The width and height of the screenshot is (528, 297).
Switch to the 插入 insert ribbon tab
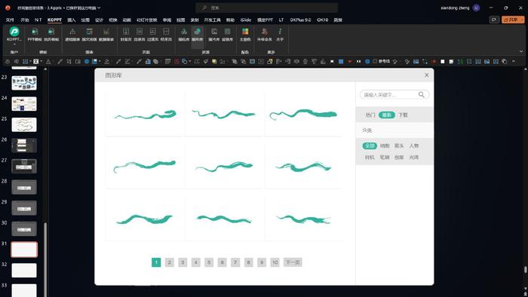point(72,20)
